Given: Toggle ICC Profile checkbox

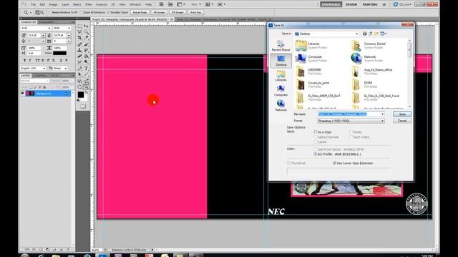Looking at the screenshot, I should [x=316, y=154].
